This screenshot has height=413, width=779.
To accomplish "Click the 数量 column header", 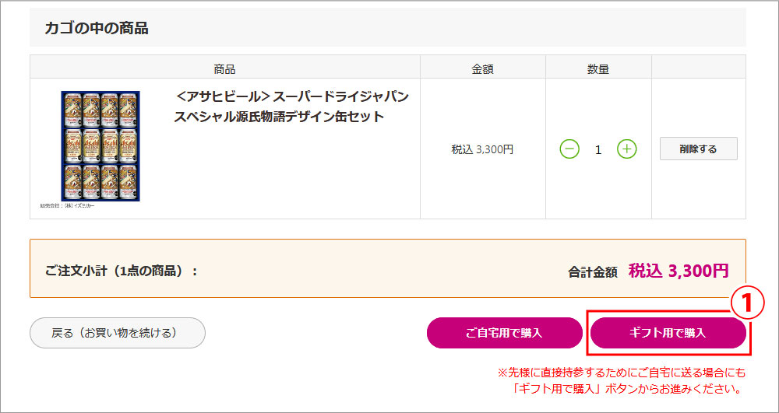I will (598, 68).
